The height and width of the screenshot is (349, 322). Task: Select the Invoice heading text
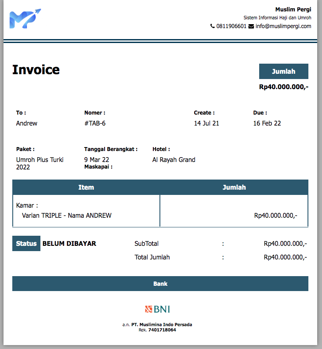(36, 70)
